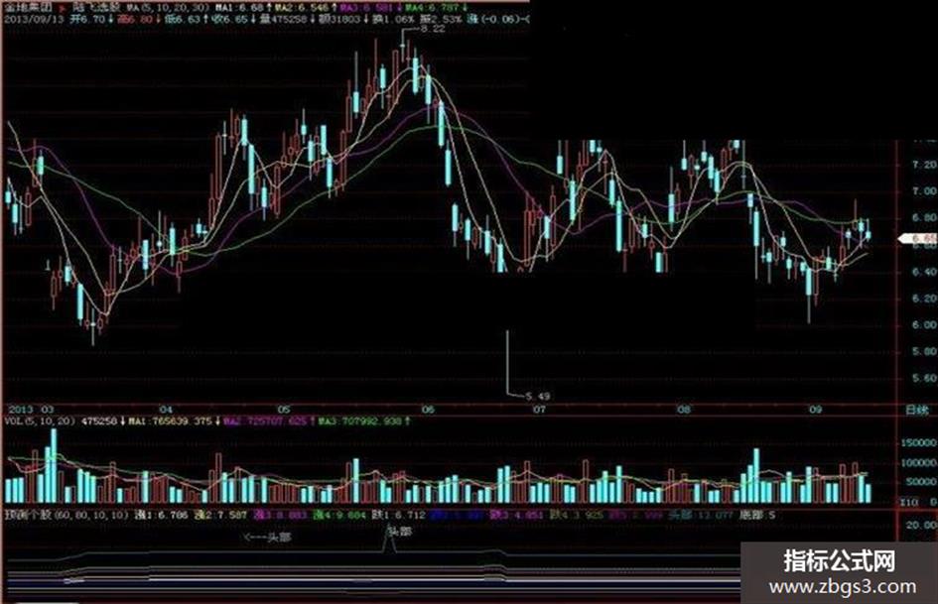Select the 预测个股(60,80,10,10) indicator label
The width and height of the screenshot is (938, 604).
(x=67, y=515)
